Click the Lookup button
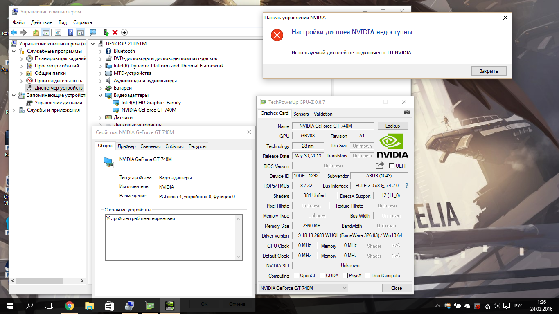 pos(392,126)
